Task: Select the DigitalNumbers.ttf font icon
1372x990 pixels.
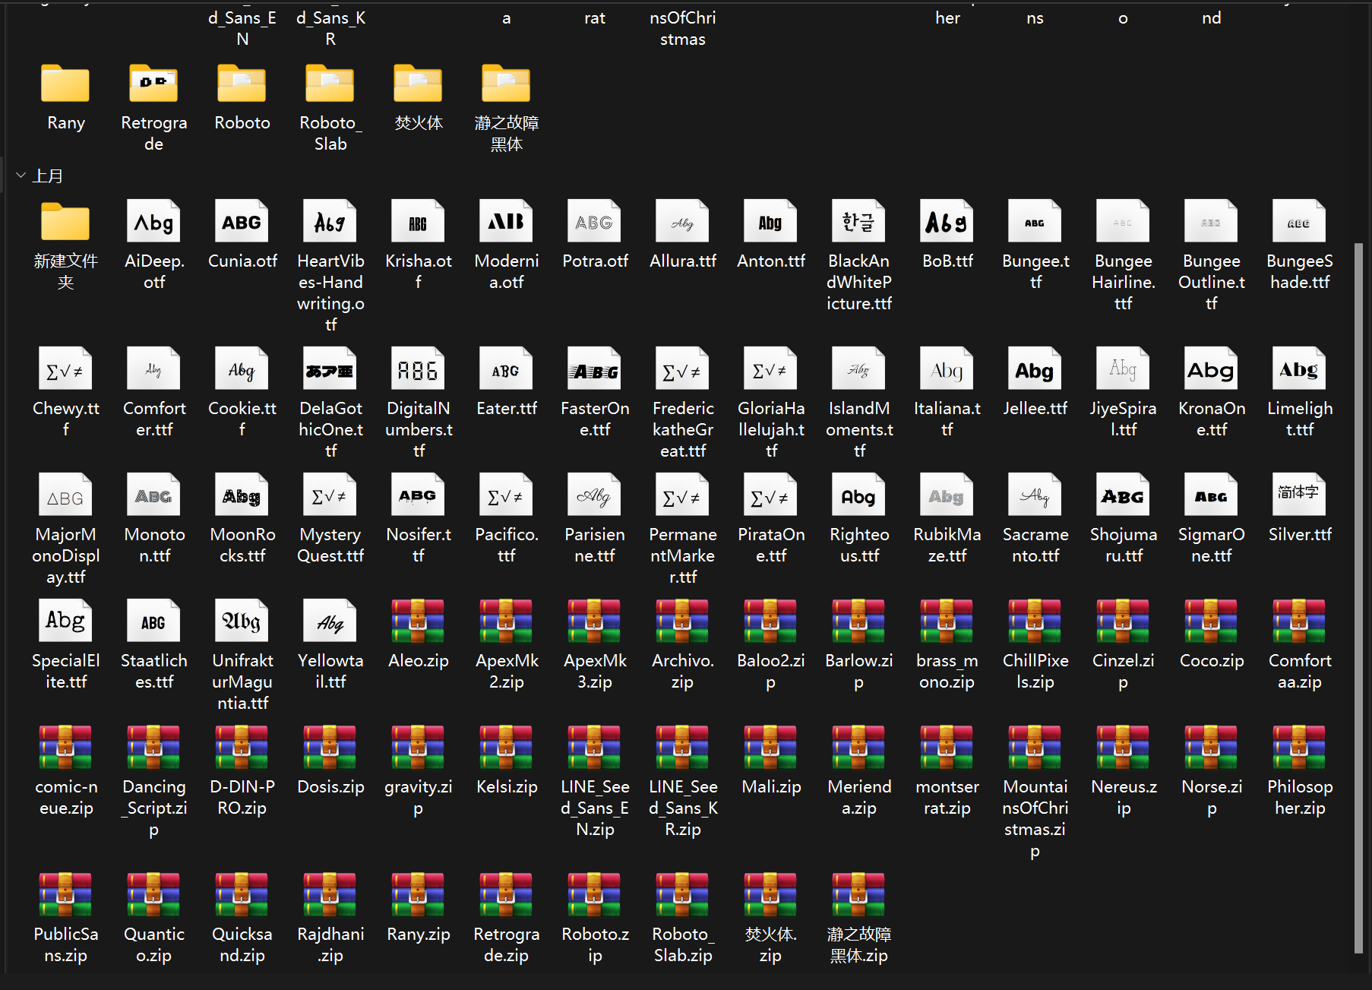Action: [x=418, y=369]
